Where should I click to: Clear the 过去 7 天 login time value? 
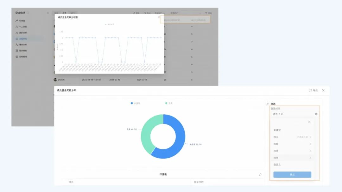(316, 114)
